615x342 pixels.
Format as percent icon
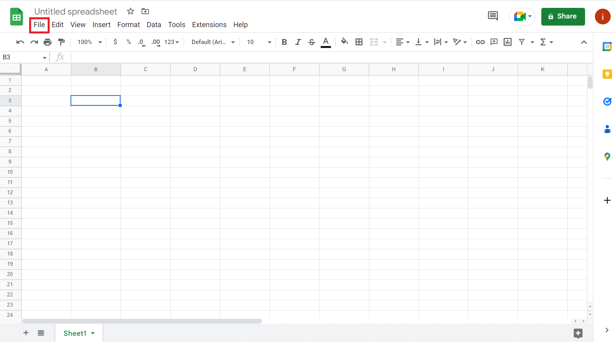pyautogui.click(x=129, y=42)
